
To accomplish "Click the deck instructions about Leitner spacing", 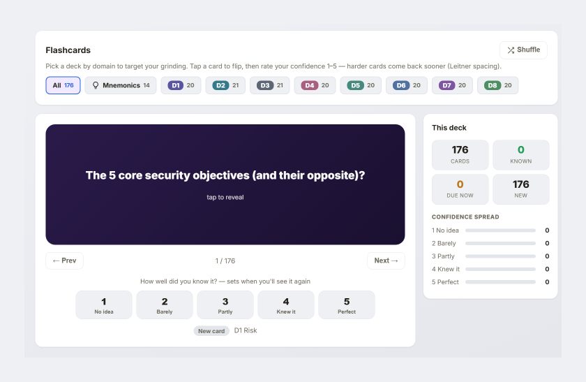I will (x=273, y=66).
